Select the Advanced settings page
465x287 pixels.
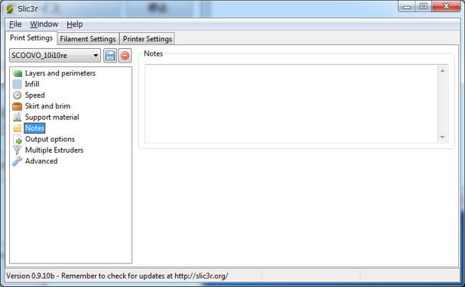pos(41,161)
